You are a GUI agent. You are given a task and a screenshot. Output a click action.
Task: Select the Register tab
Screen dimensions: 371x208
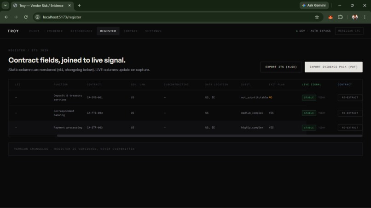108,31
